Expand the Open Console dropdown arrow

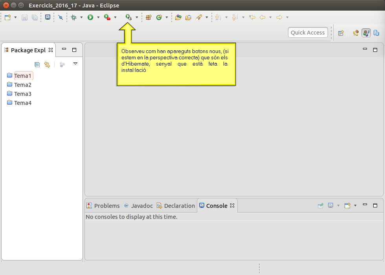tap(355, 205)
